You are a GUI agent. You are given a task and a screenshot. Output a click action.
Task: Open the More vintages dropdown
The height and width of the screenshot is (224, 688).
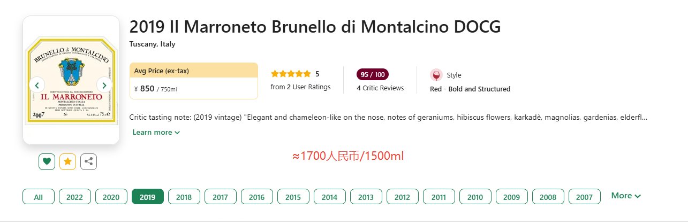[x=626, y=196]
